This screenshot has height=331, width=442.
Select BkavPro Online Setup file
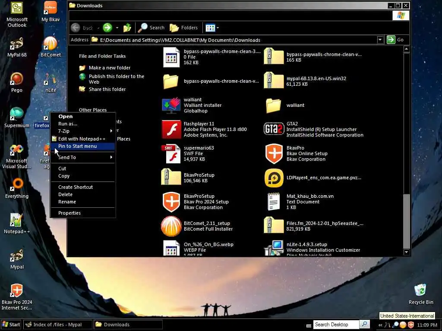[x=296, y=153]
